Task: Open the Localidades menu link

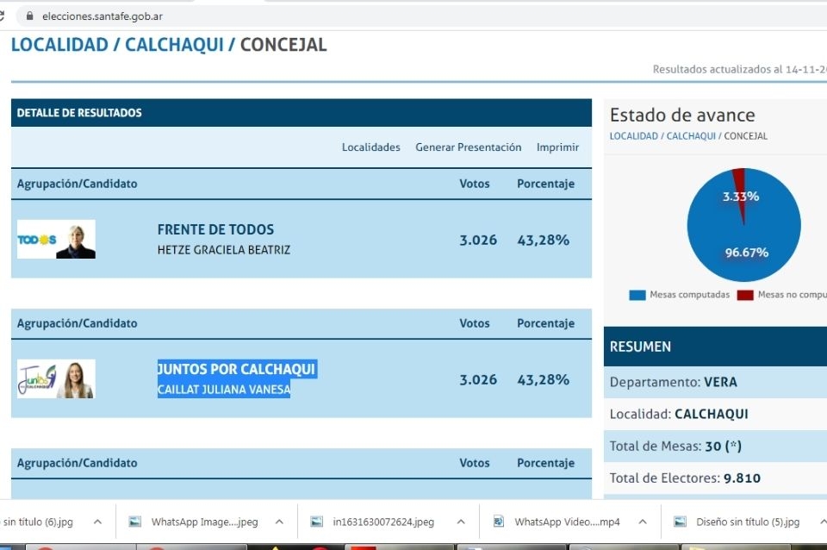Action: [x=370, y=147]
